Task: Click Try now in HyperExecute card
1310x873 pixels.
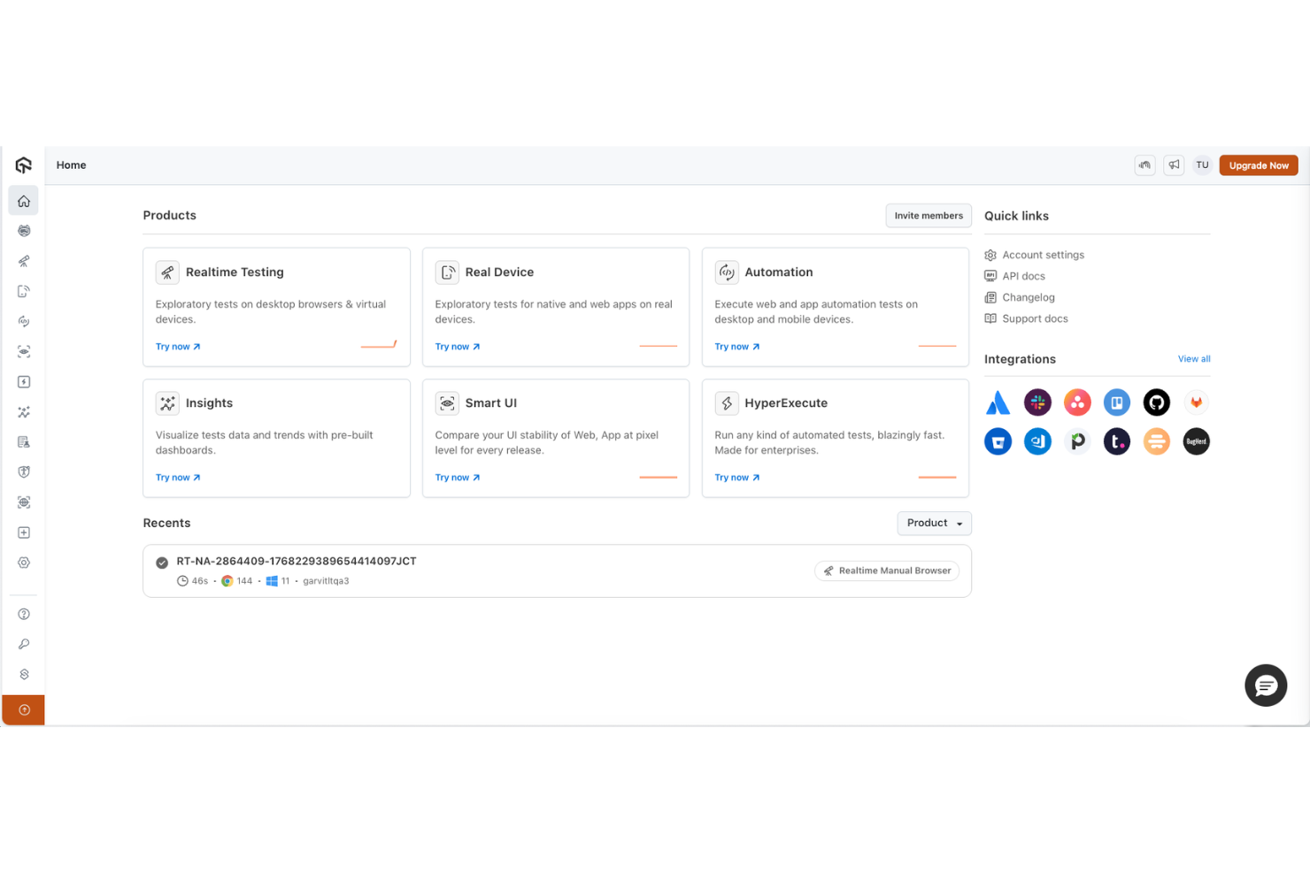Action: click(x=737, y=478)
